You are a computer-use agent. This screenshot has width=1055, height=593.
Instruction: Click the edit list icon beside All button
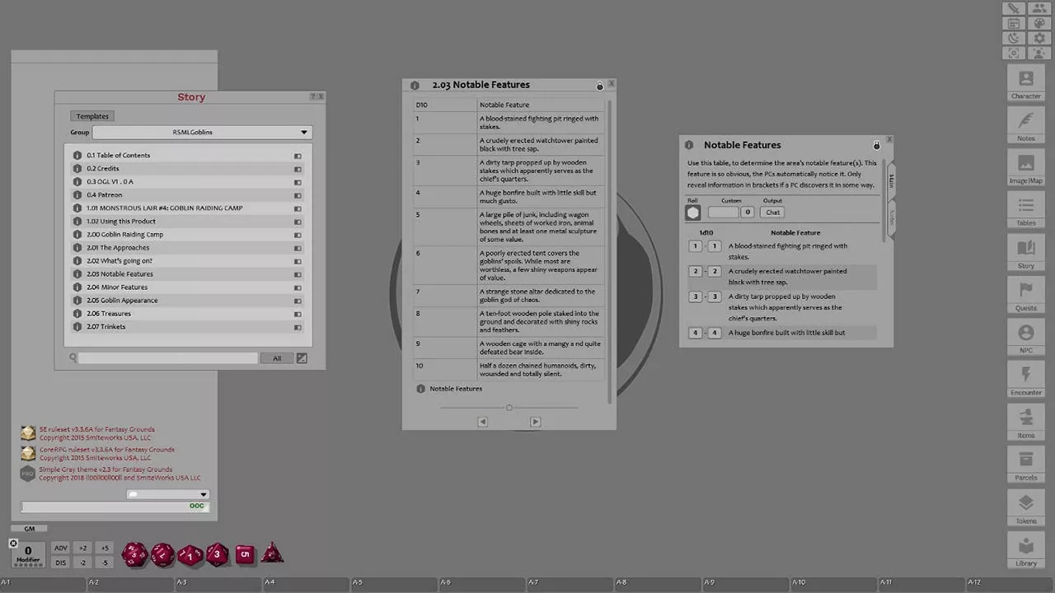click(x=302, y=358)
